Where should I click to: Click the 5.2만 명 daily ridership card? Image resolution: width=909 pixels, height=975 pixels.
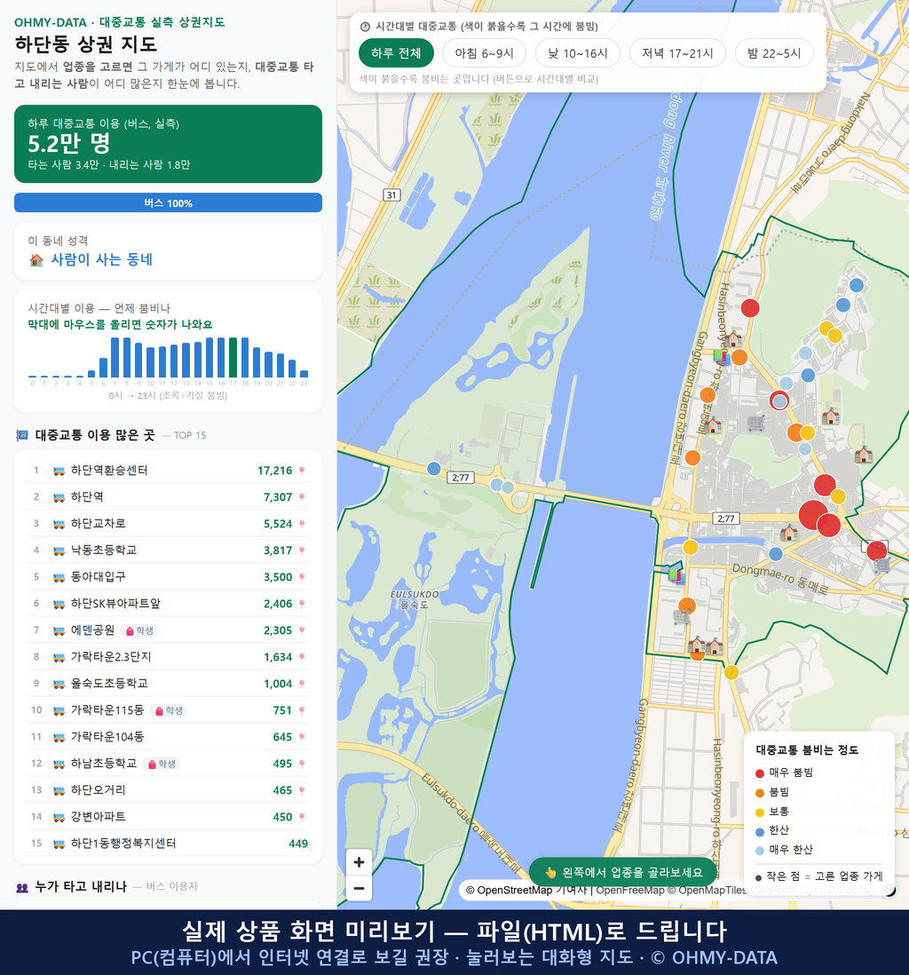(168, 144)
